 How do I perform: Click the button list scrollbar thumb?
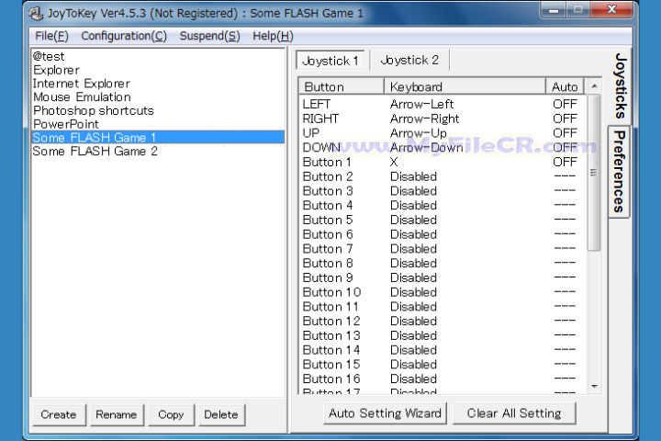click(594, 173)
